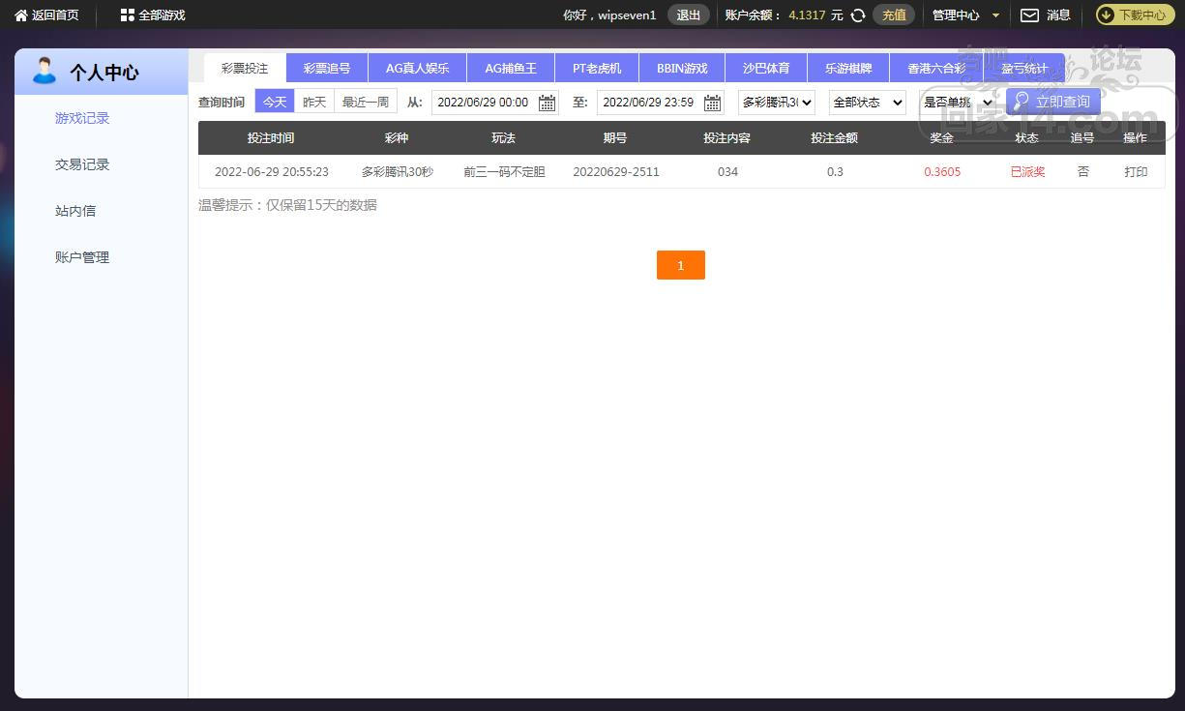Switch to the 彩票追号 tab
The width and height of the screenshot is (1185, 711).
327,69
